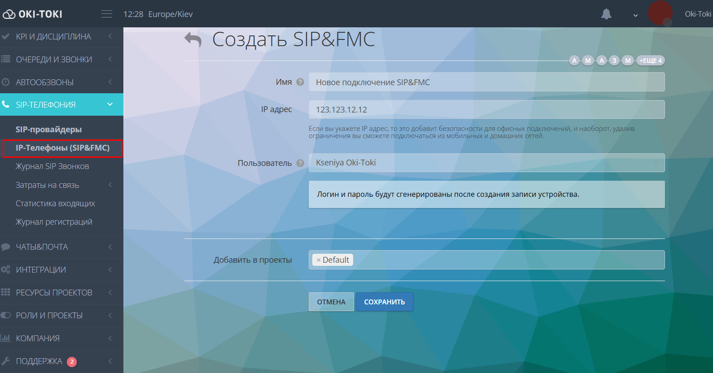Click the OKI-TOKI cloud logo
Viewport: 713px width, 373px height.
(32, 14)
